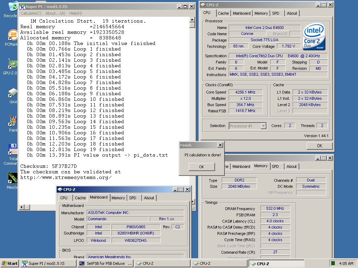Click the Checksum 5F37B27D line

[49, 166]
